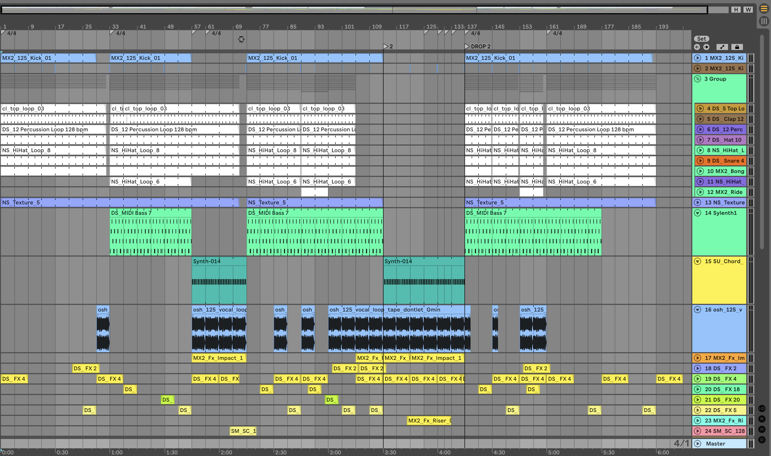
Task: Click the arrangement overview bar at top
Action: 354,10
